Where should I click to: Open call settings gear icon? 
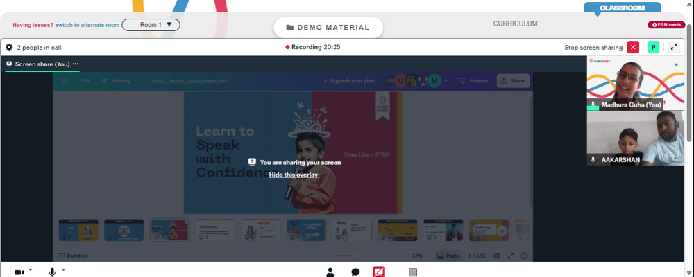(9, 47)
